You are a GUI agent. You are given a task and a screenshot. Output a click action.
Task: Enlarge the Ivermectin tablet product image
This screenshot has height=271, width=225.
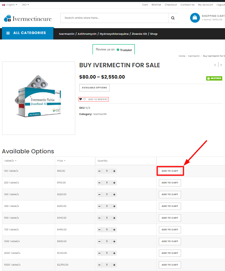(39, 98)
